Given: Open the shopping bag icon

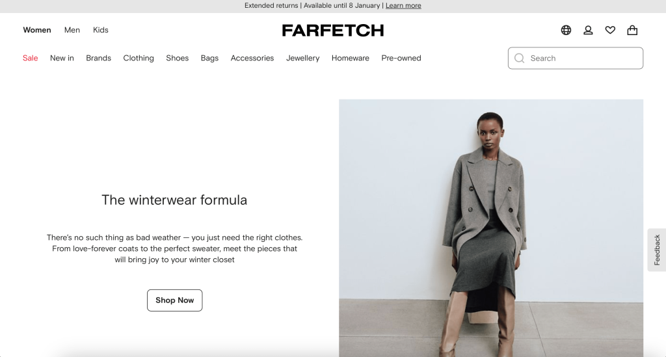Looking at the screenshot, I should 632,30.
